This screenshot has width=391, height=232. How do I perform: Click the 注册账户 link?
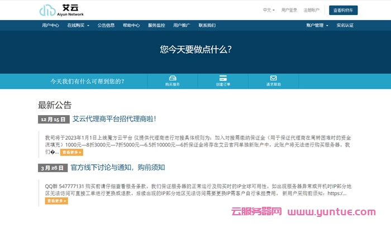(x=312, y=10)
